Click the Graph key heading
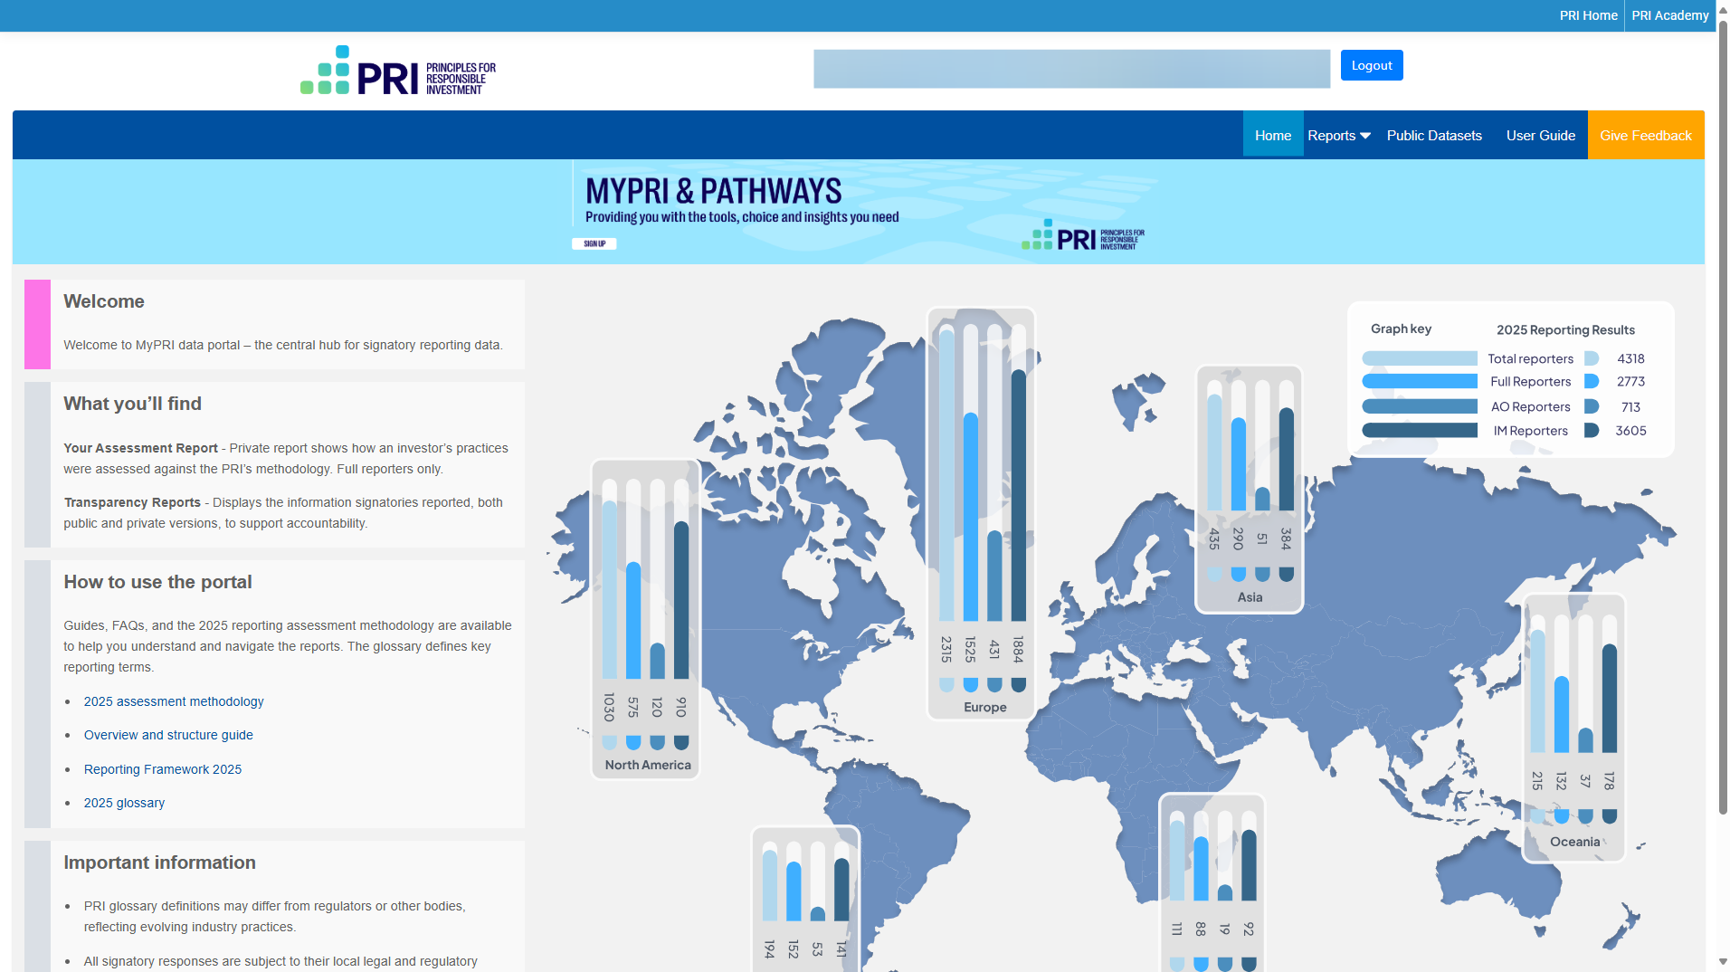1730x972 pixels. click(1401, 329)
